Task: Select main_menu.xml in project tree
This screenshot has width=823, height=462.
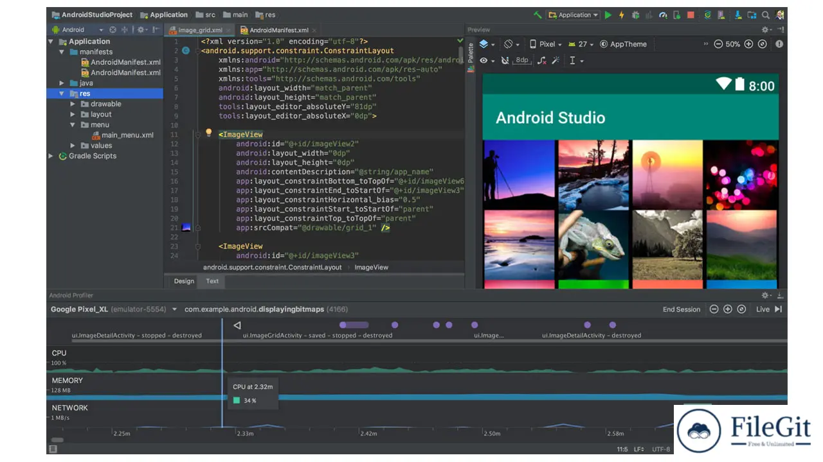Action: coord(123,135)
